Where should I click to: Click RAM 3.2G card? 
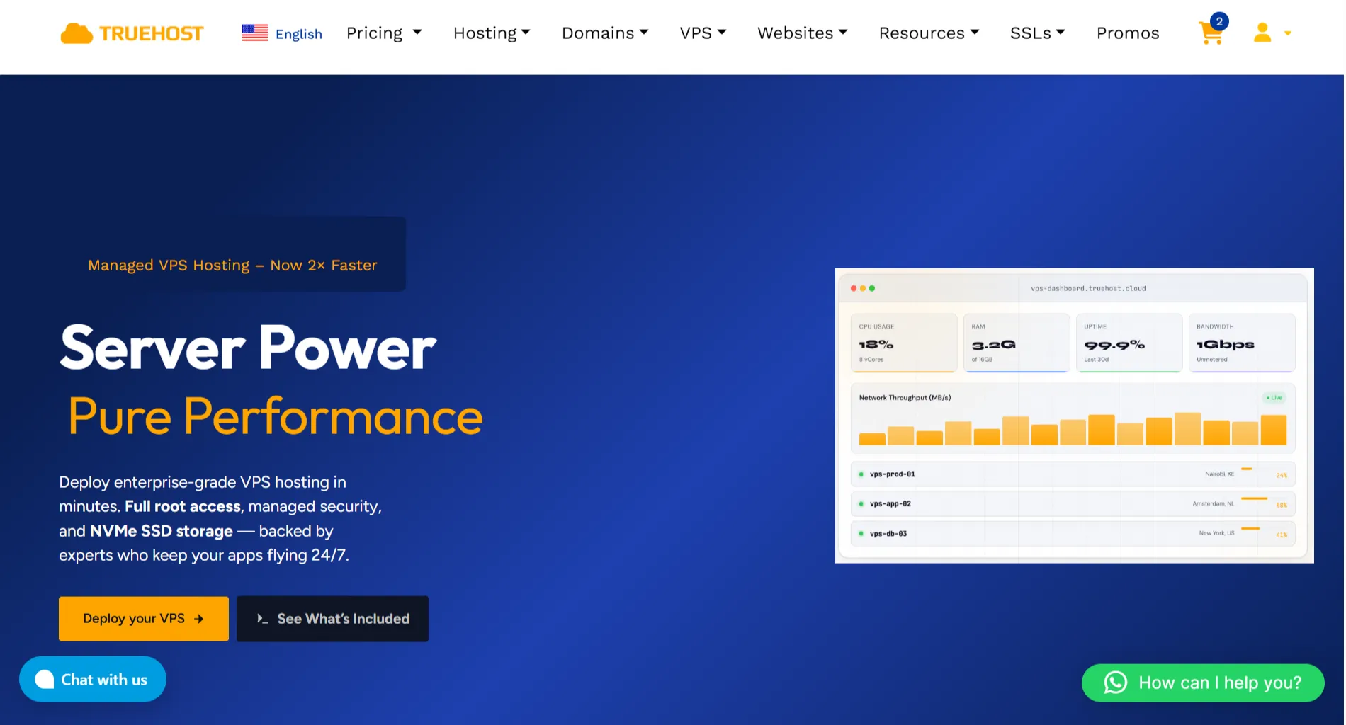point(1017,343)
